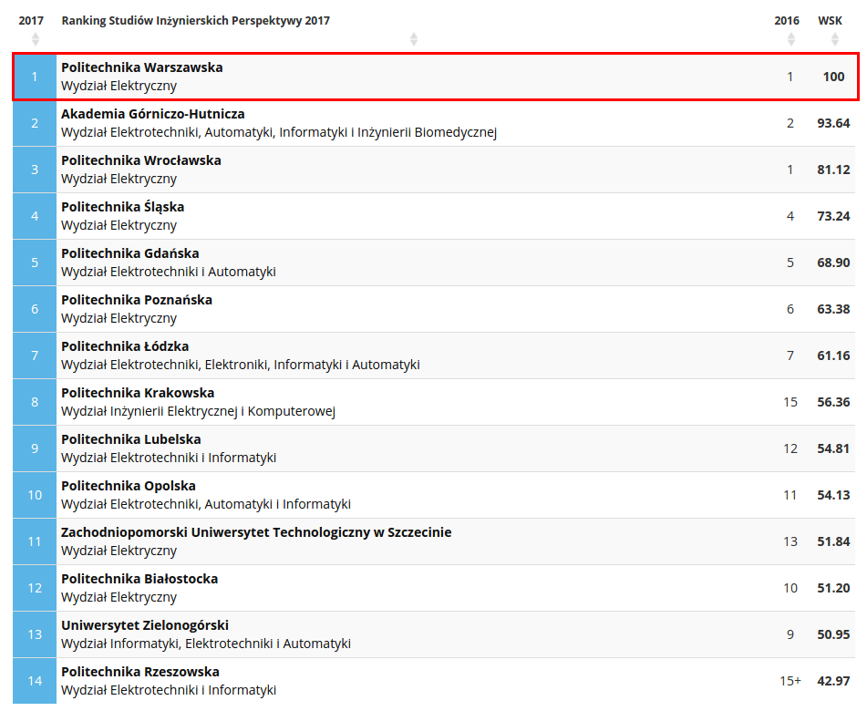This screenshot has width=867, height=711.
Task: Click the 2016 column header label
Action: tap(787, 20)
